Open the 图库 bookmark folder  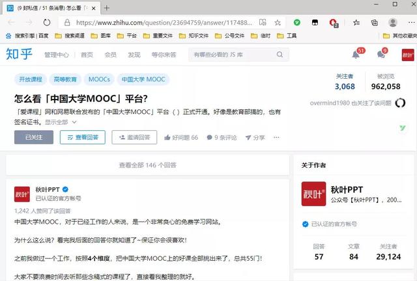point(101,36)
